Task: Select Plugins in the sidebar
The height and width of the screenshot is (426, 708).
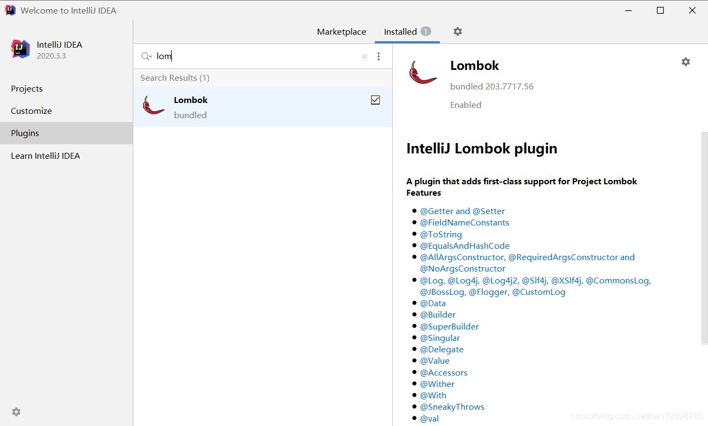Action: (66, 133)
